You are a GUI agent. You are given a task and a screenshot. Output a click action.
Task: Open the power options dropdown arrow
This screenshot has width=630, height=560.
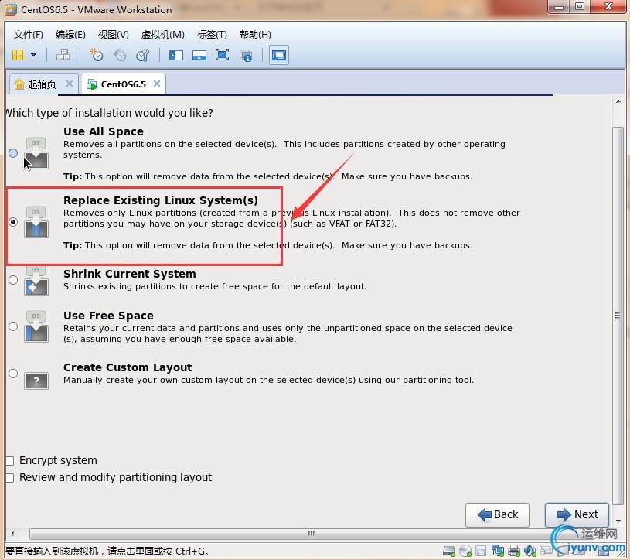click(x=34, y=55)
